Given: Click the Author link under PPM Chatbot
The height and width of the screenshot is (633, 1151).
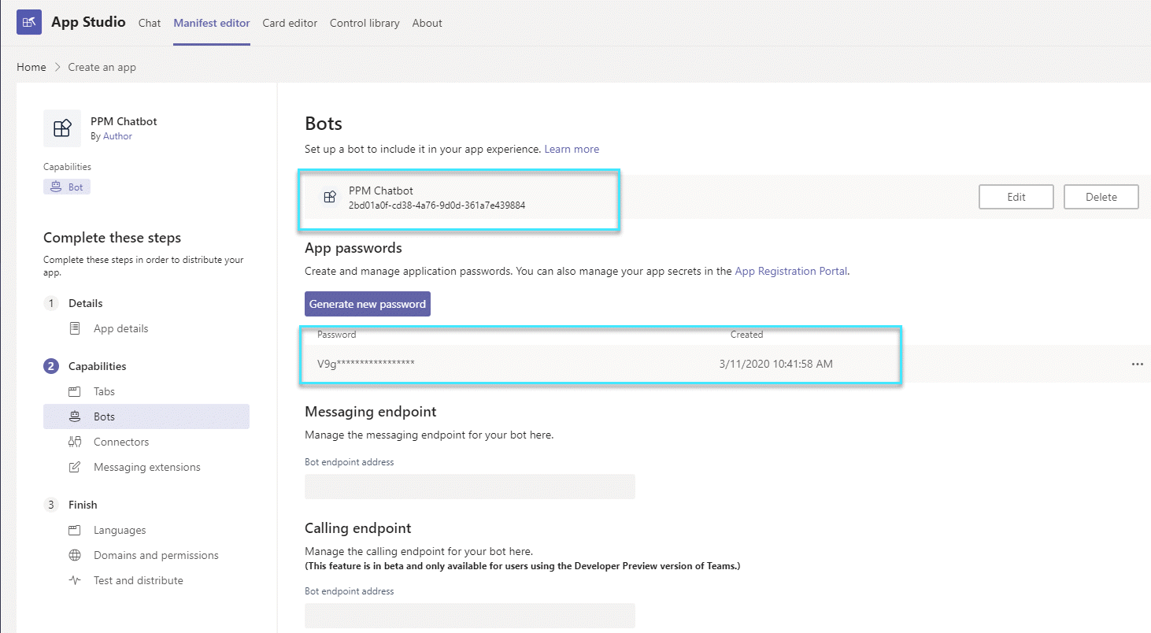Looking at the screenshot, I should click(117, 136).
